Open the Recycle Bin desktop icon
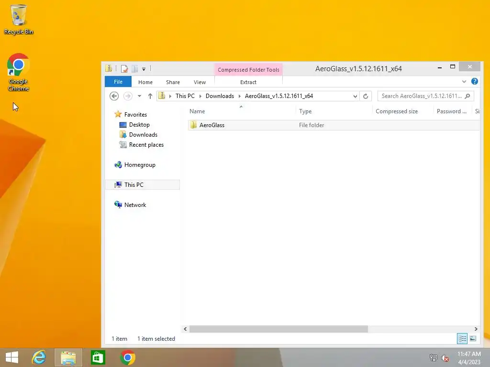Image resolution: width=490 pixels, height=367 pixels. (x=19, y=19)
